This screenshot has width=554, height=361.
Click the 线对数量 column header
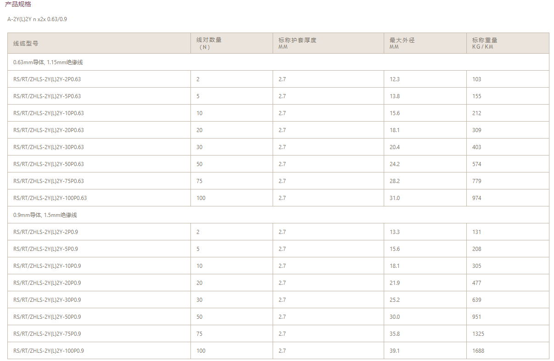(209, 40)
